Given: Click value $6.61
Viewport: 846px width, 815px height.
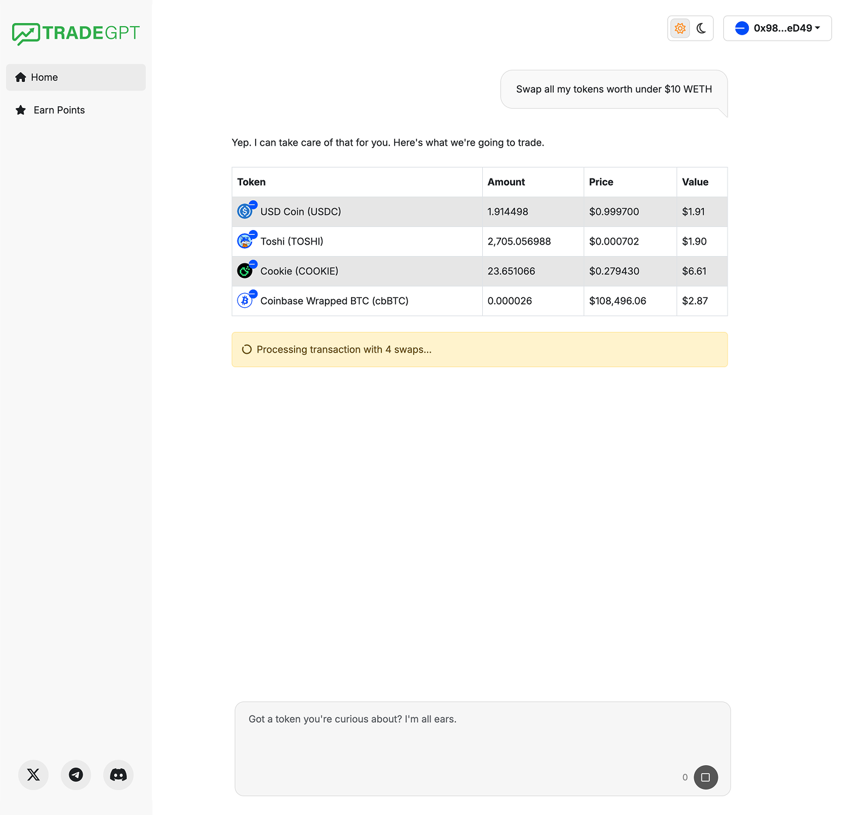Looking at the screenshot, I should click(694, 271).
